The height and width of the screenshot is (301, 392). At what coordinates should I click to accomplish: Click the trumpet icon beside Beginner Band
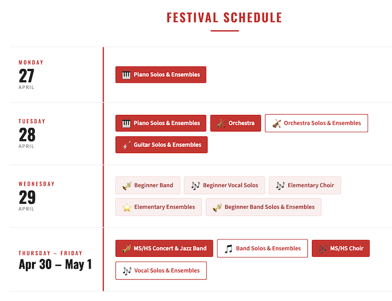pos(127,185)
